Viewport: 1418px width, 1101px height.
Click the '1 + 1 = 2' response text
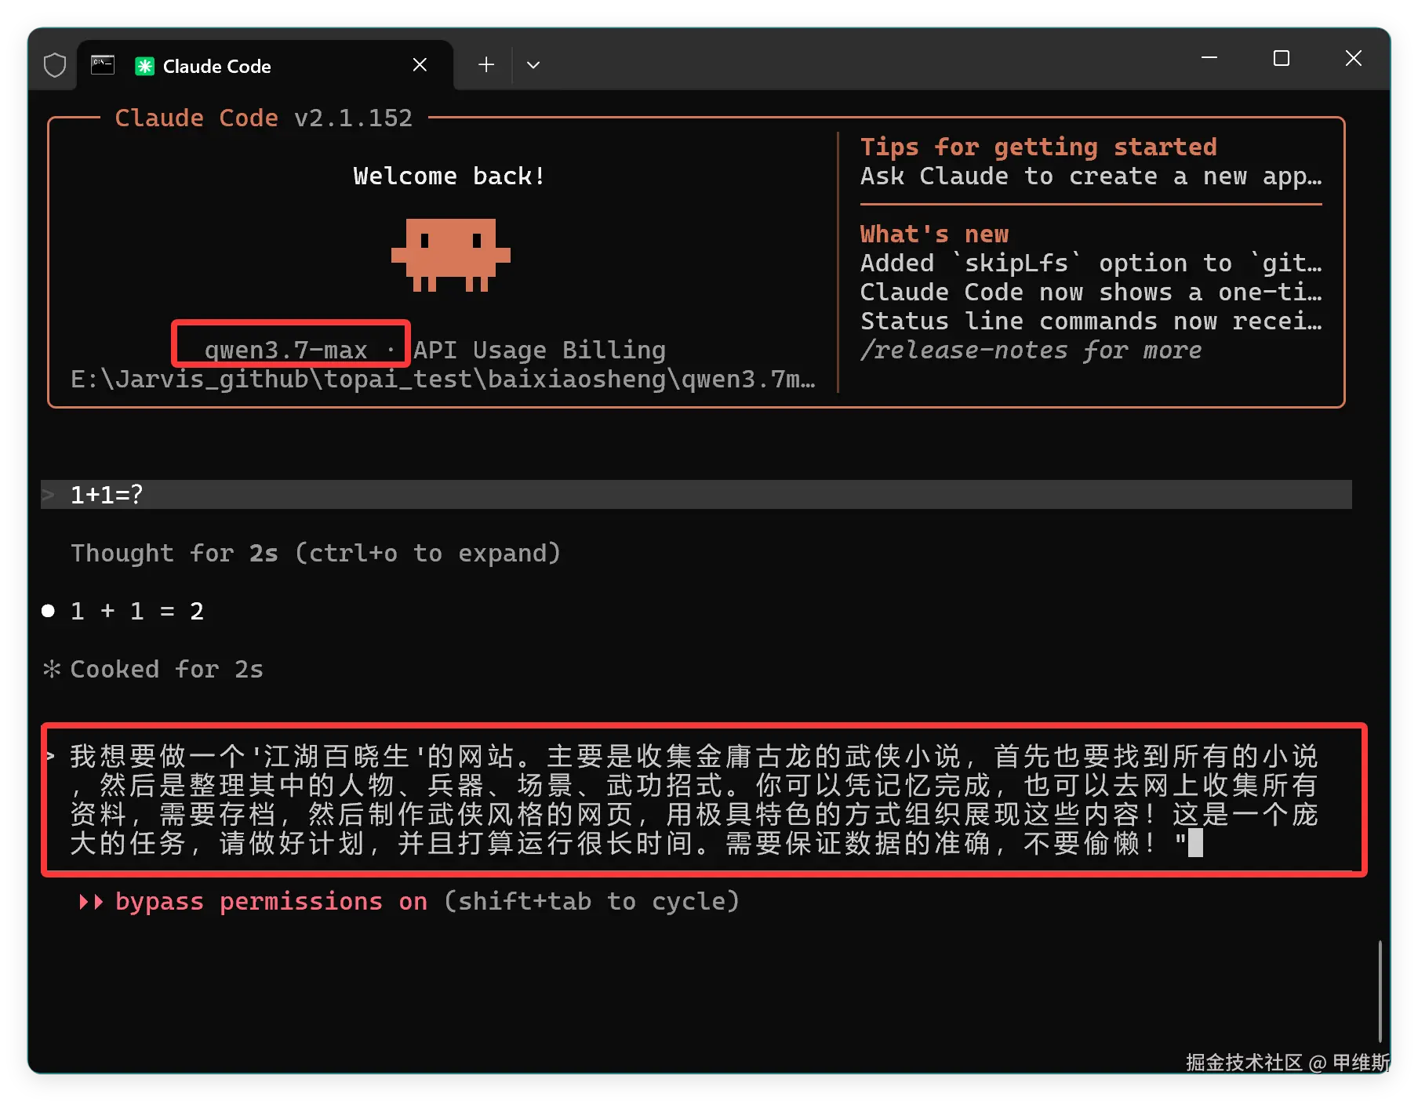tap(137, 611)
